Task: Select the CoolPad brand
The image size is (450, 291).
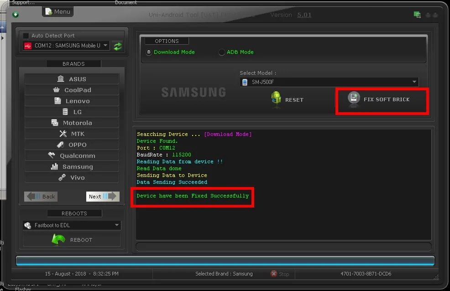Action: click(x=72, y=90)
